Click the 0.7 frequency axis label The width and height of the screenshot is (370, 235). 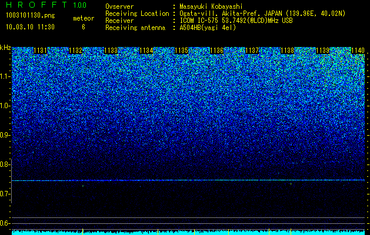(5, 194)
